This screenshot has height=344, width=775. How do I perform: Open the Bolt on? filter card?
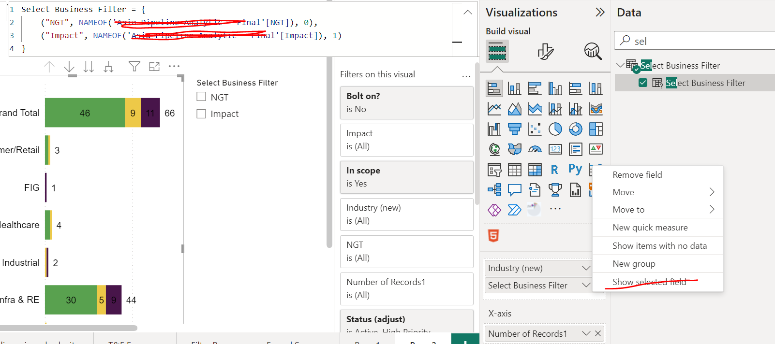pyautogui.click(x=407, y=103)
